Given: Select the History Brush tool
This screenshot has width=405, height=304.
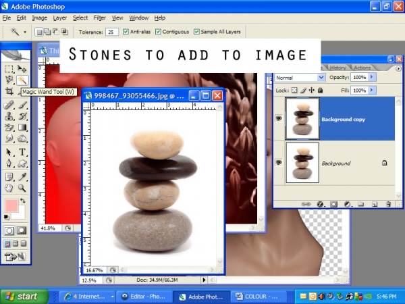Looking at the screenshot, I should (22, 116).
